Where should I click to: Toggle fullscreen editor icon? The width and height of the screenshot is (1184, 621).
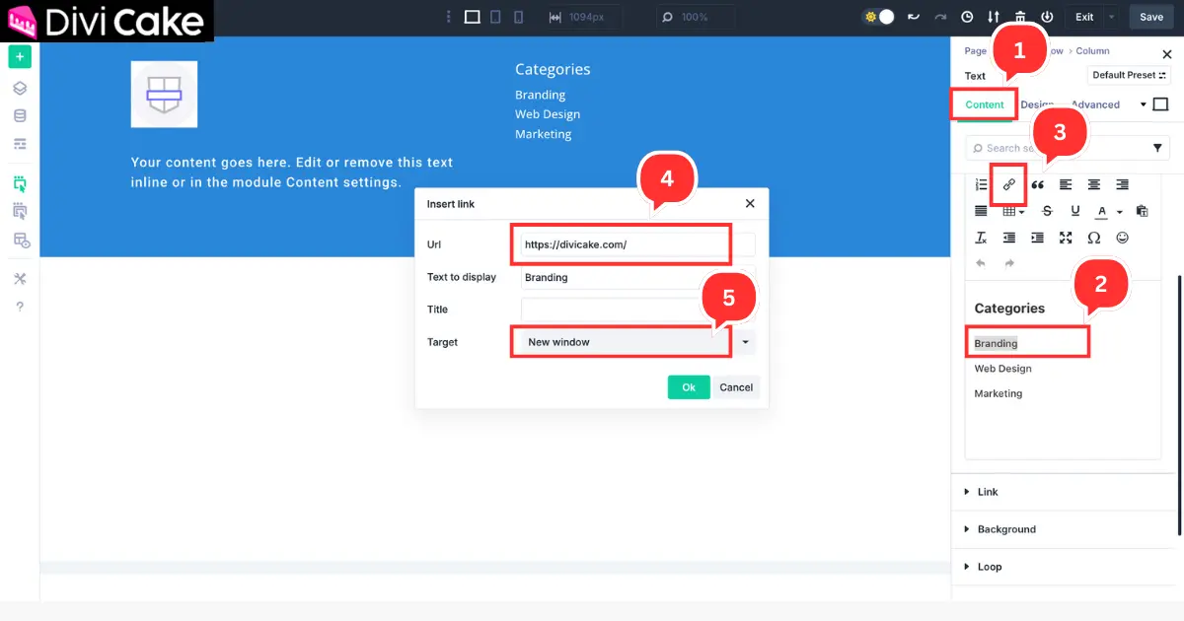pos(1066,238)
